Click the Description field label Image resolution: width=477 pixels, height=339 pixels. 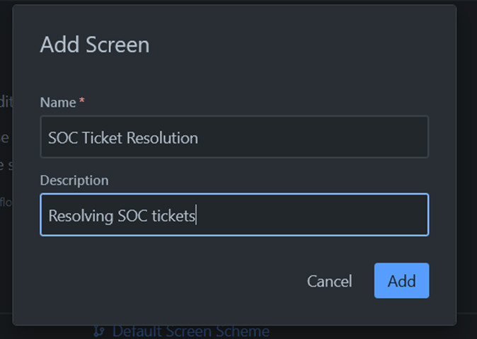74,180
